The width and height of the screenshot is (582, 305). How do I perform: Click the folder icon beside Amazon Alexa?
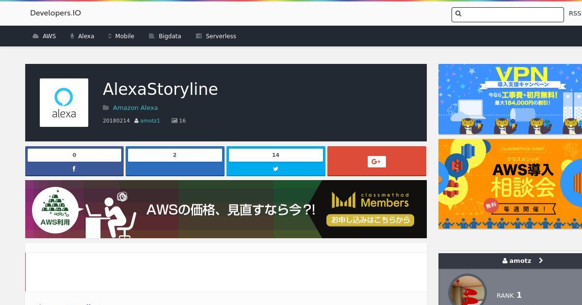click(106, 107)
